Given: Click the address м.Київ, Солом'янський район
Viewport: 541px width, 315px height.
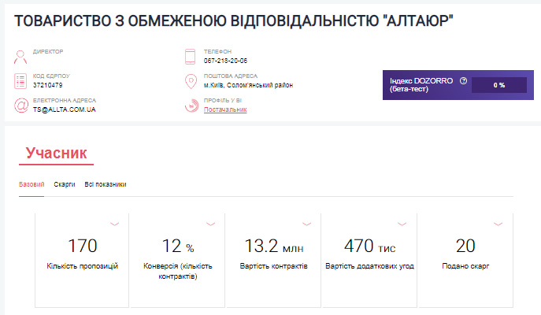Looking at the screenshot, I should click(x=248, y=85).
